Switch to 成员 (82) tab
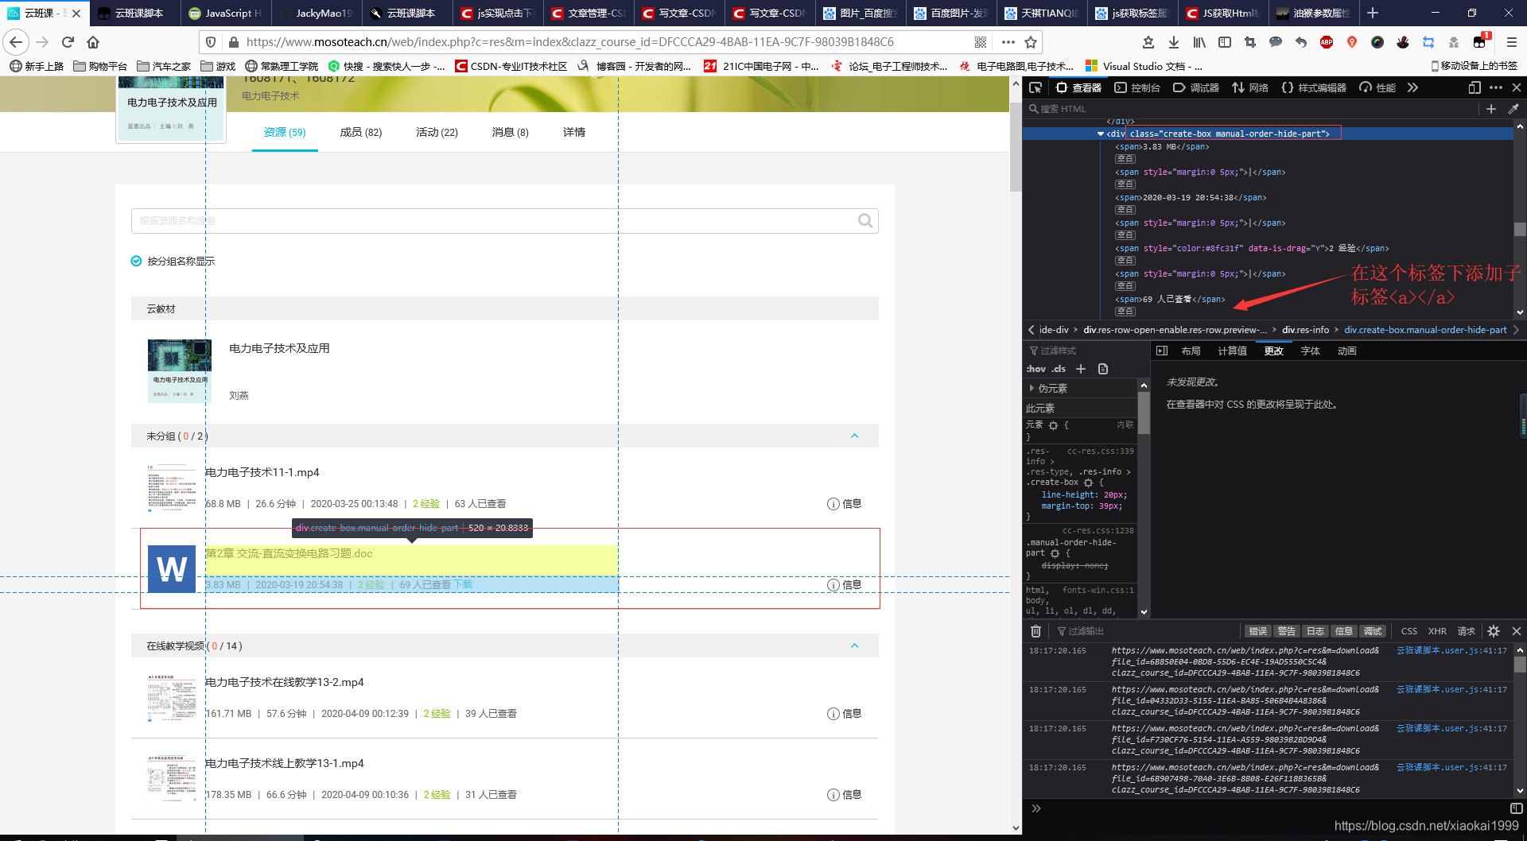 pyautogui.click(x=361, y=132)
